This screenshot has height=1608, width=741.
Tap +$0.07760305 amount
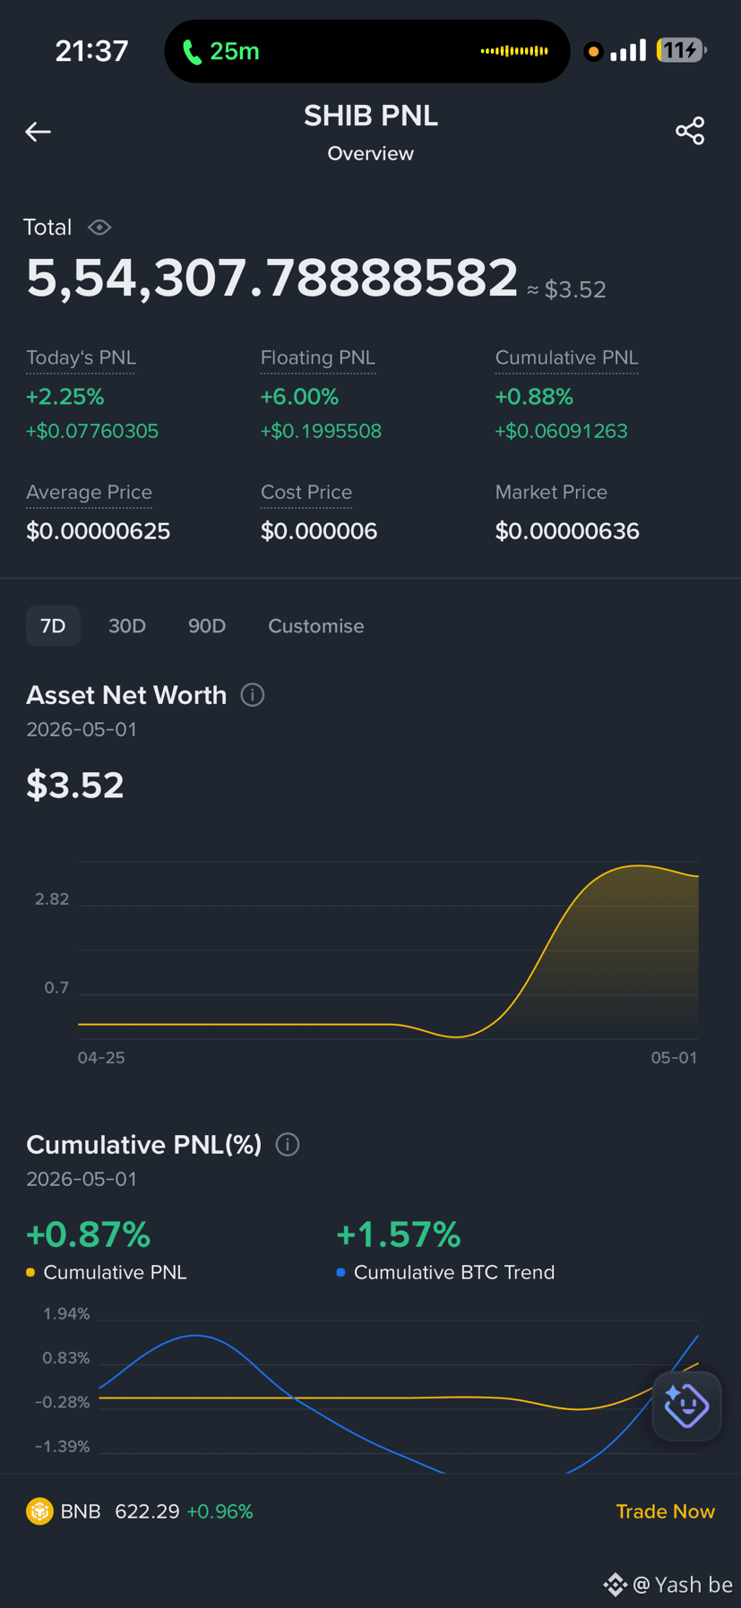click(x=92, y=431)
